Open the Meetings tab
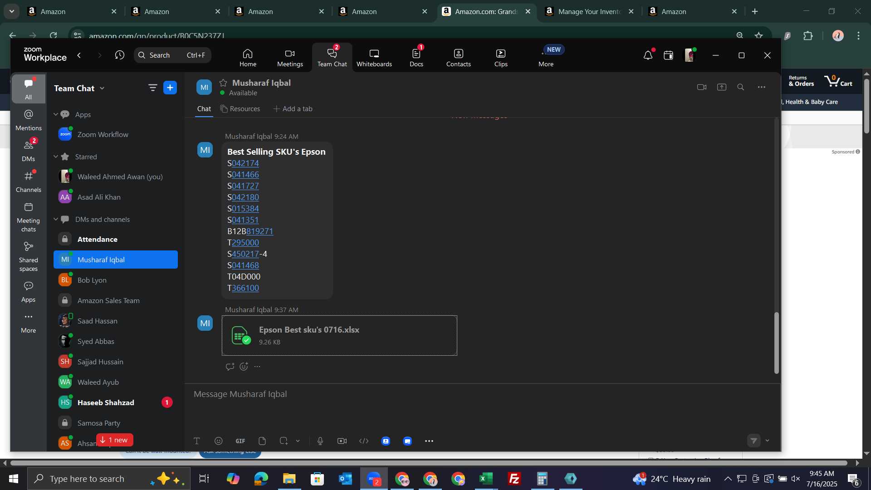This screenshot has width=871, height=490. pyautogui.click(x=290, y=58)
